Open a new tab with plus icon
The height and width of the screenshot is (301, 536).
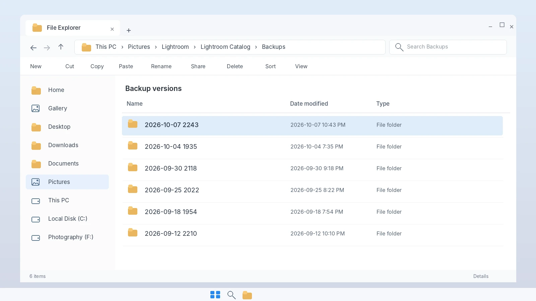[129, 30]
